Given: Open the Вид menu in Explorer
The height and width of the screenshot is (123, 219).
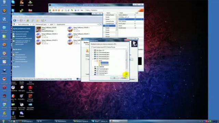Looking at the screenshot, I should click(x=26, y=17).
